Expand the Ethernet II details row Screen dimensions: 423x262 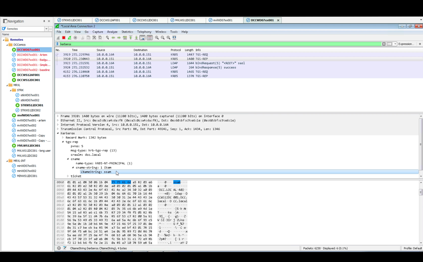(x=58, y=121)
